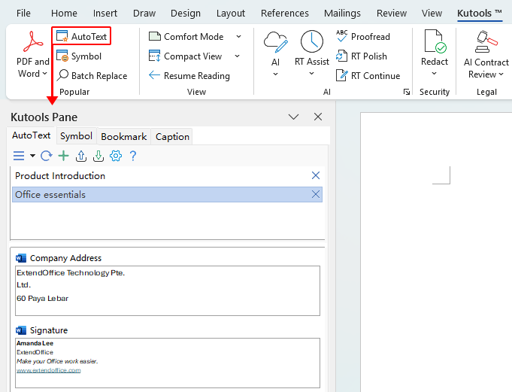The height and width of the screenshot is (392, 512).
Task: Open the Batch Replace tool
Action: coord(92,76)
